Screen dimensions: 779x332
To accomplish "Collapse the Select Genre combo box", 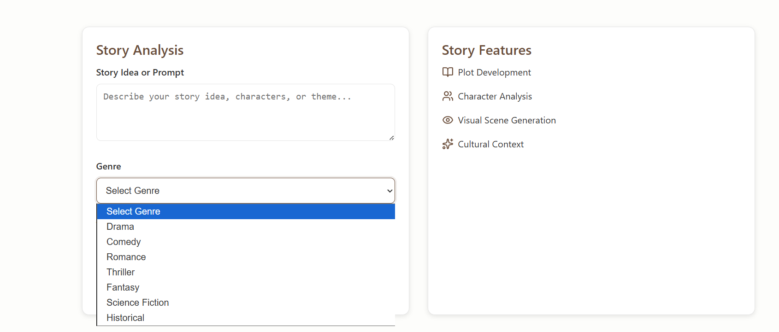I will pos(245,191).
